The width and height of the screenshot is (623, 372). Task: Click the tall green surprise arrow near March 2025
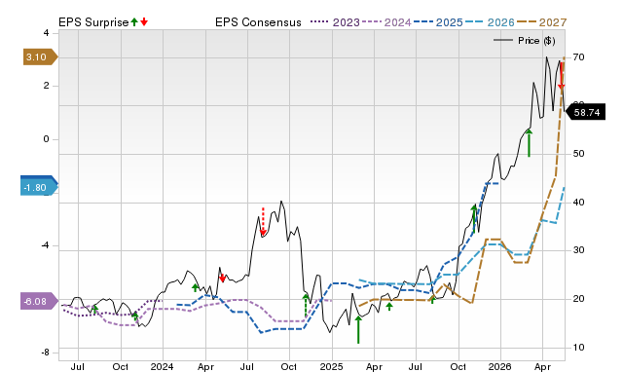(x=358, y=329)
